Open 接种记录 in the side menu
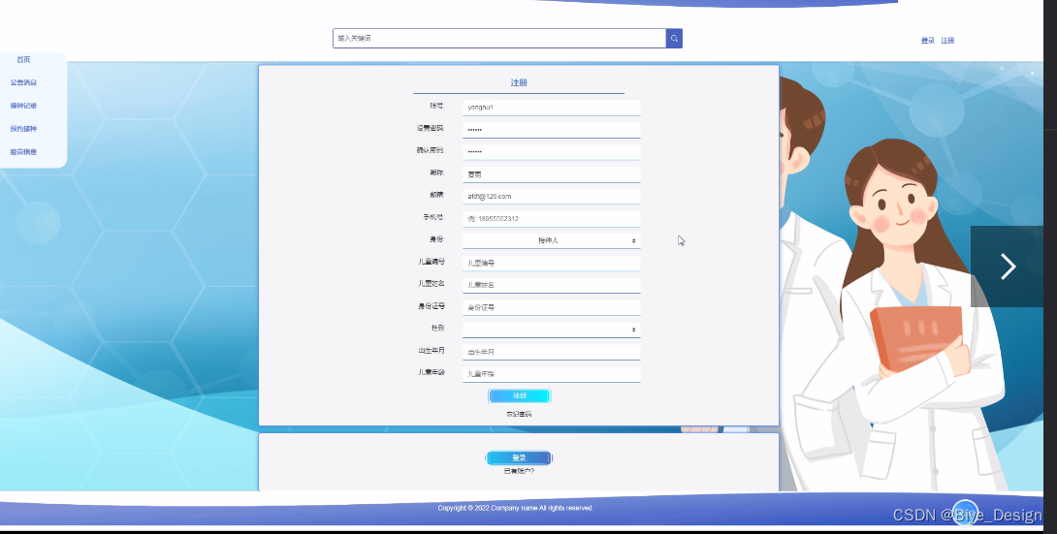This screenshot has width=1057, height=534. click(23, 106)
